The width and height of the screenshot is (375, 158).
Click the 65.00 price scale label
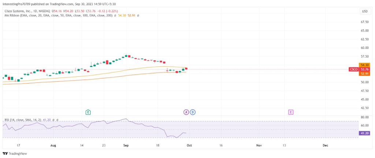365,31
